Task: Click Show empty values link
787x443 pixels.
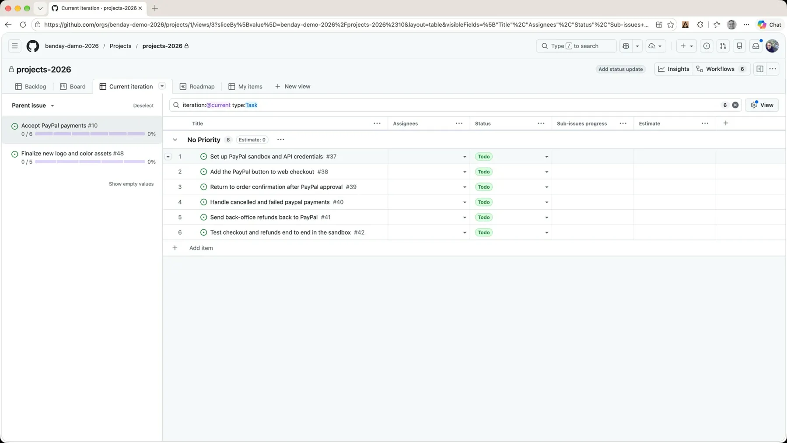Action: (131, 184)
